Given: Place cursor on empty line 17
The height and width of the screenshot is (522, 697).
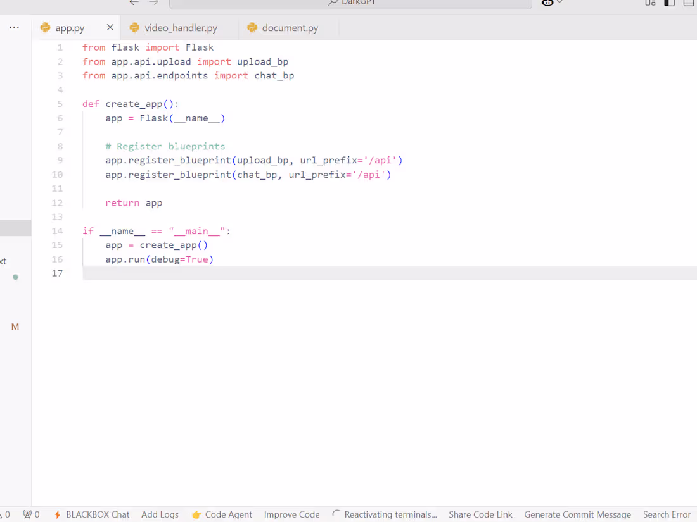Looking at the screenshot, I should pos(253,273).
